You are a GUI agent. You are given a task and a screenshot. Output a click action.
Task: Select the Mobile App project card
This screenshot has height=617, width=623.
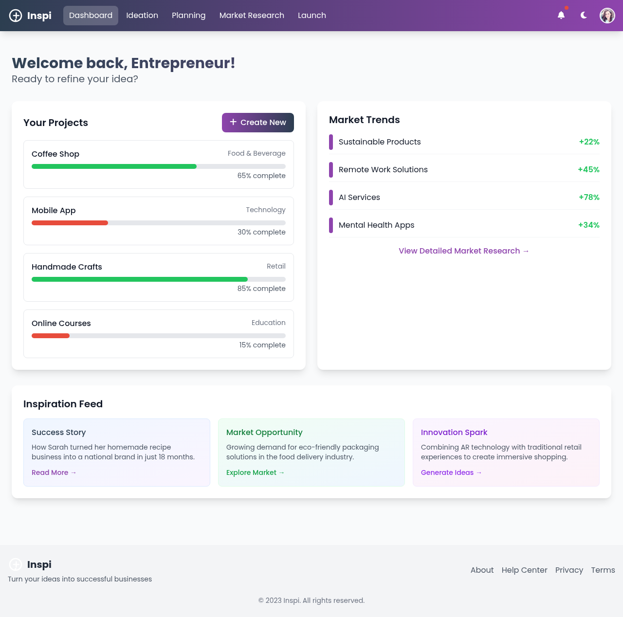[158, 221]
